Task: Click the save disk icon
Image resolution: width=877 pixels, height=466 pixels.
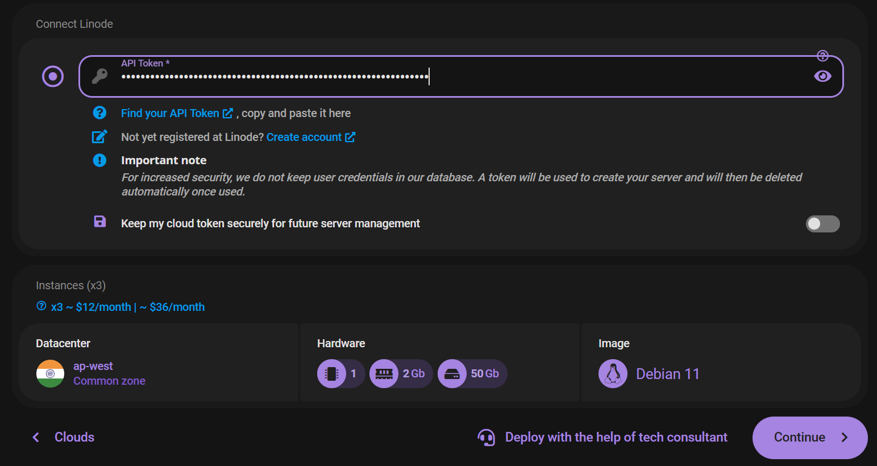Action: [x=99, y=222]
